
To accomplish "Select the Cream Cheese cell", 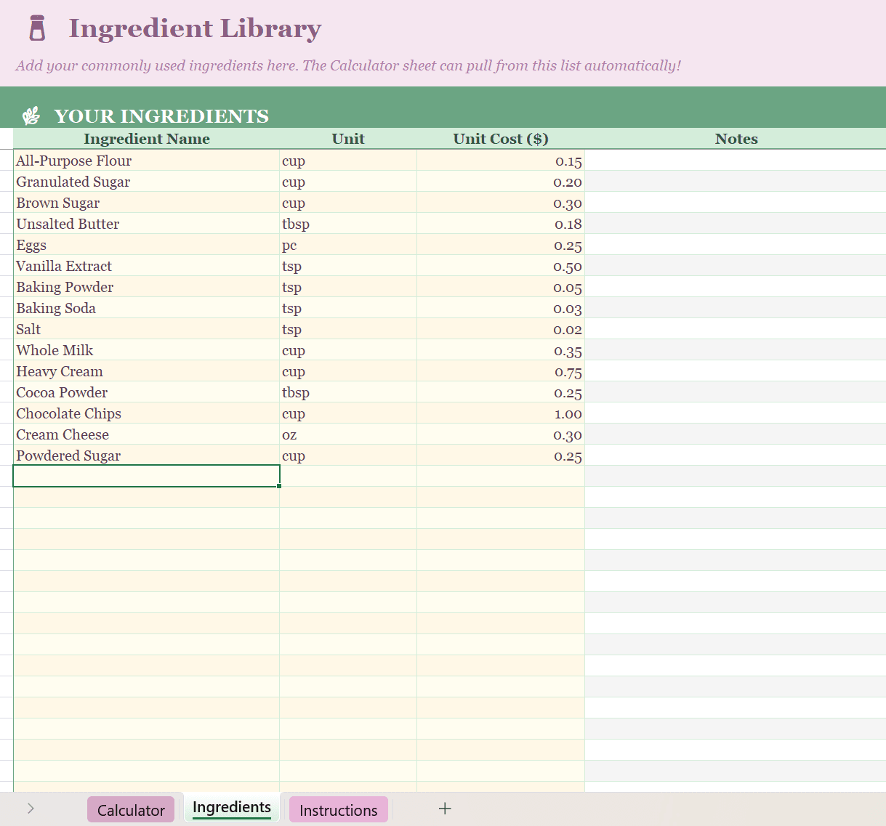I will tap(147, 434).
